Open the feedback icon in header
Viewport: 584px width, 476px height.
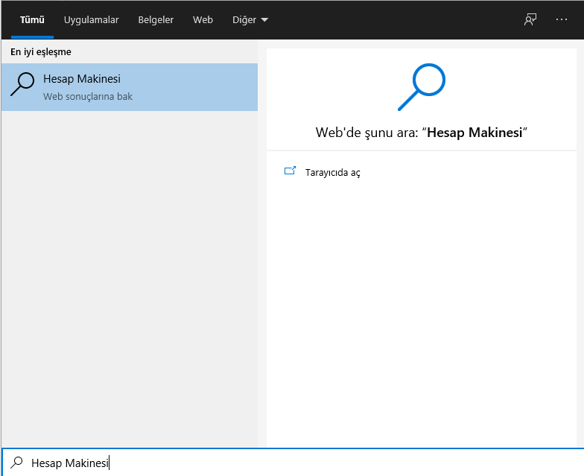[x=530, y=20]
